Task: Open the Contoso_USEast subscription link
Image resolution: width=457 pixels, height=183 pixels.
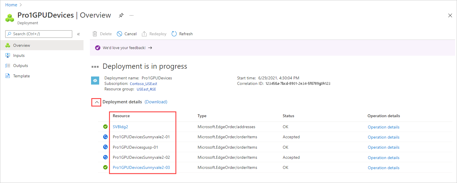Action: point(143,84)
